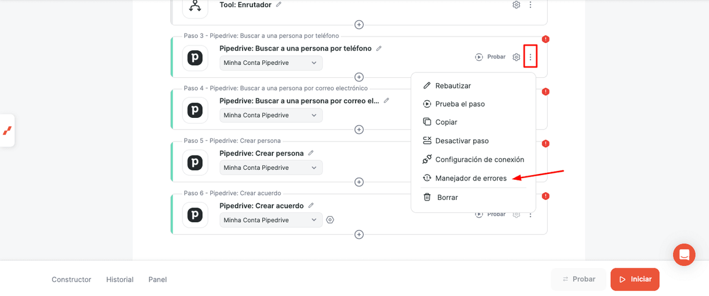Image resolution: width=709 pixels, height=296 pixels.
Task: Click pencil icon next to Tool: Enrutador
Action: click(x=279, y=5)
